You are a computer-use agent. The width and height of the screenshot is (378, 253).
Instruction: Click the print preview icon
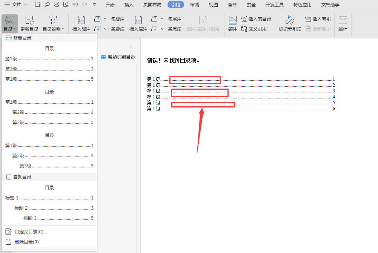pos(66,5)
